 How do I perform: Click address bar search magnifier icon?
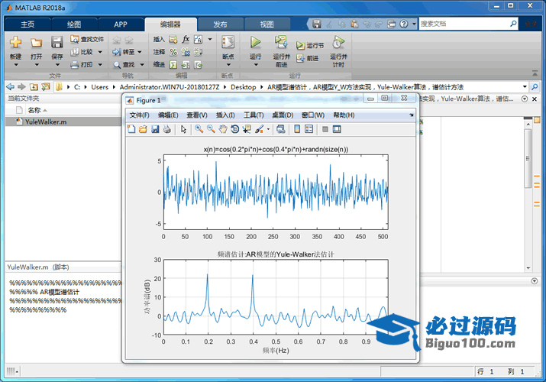(x=534, y=86)
